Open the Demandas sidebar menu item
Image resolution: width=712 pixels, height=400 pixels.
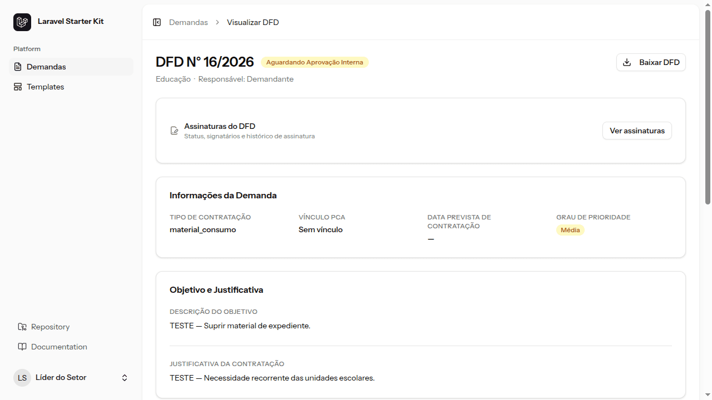[71, 67]
